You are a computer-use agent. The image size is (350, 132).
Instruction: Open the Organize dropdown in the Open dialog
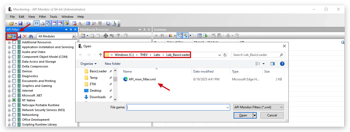tap(88, 64)
